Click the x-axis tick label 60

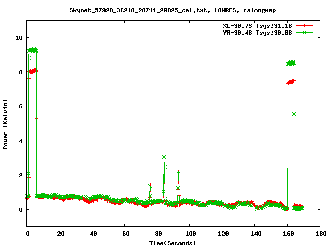[x=126, y=234]
